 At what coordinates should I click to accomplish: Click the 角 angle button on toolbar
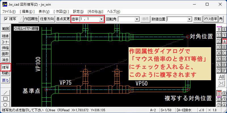(221, 19)
